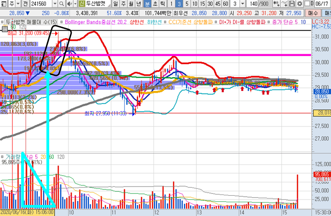The height and width of the screenshot is (216, 331).
Task: Switch to 일 daily chart tab
Action: pyautogui.click(x=116, y=4)
